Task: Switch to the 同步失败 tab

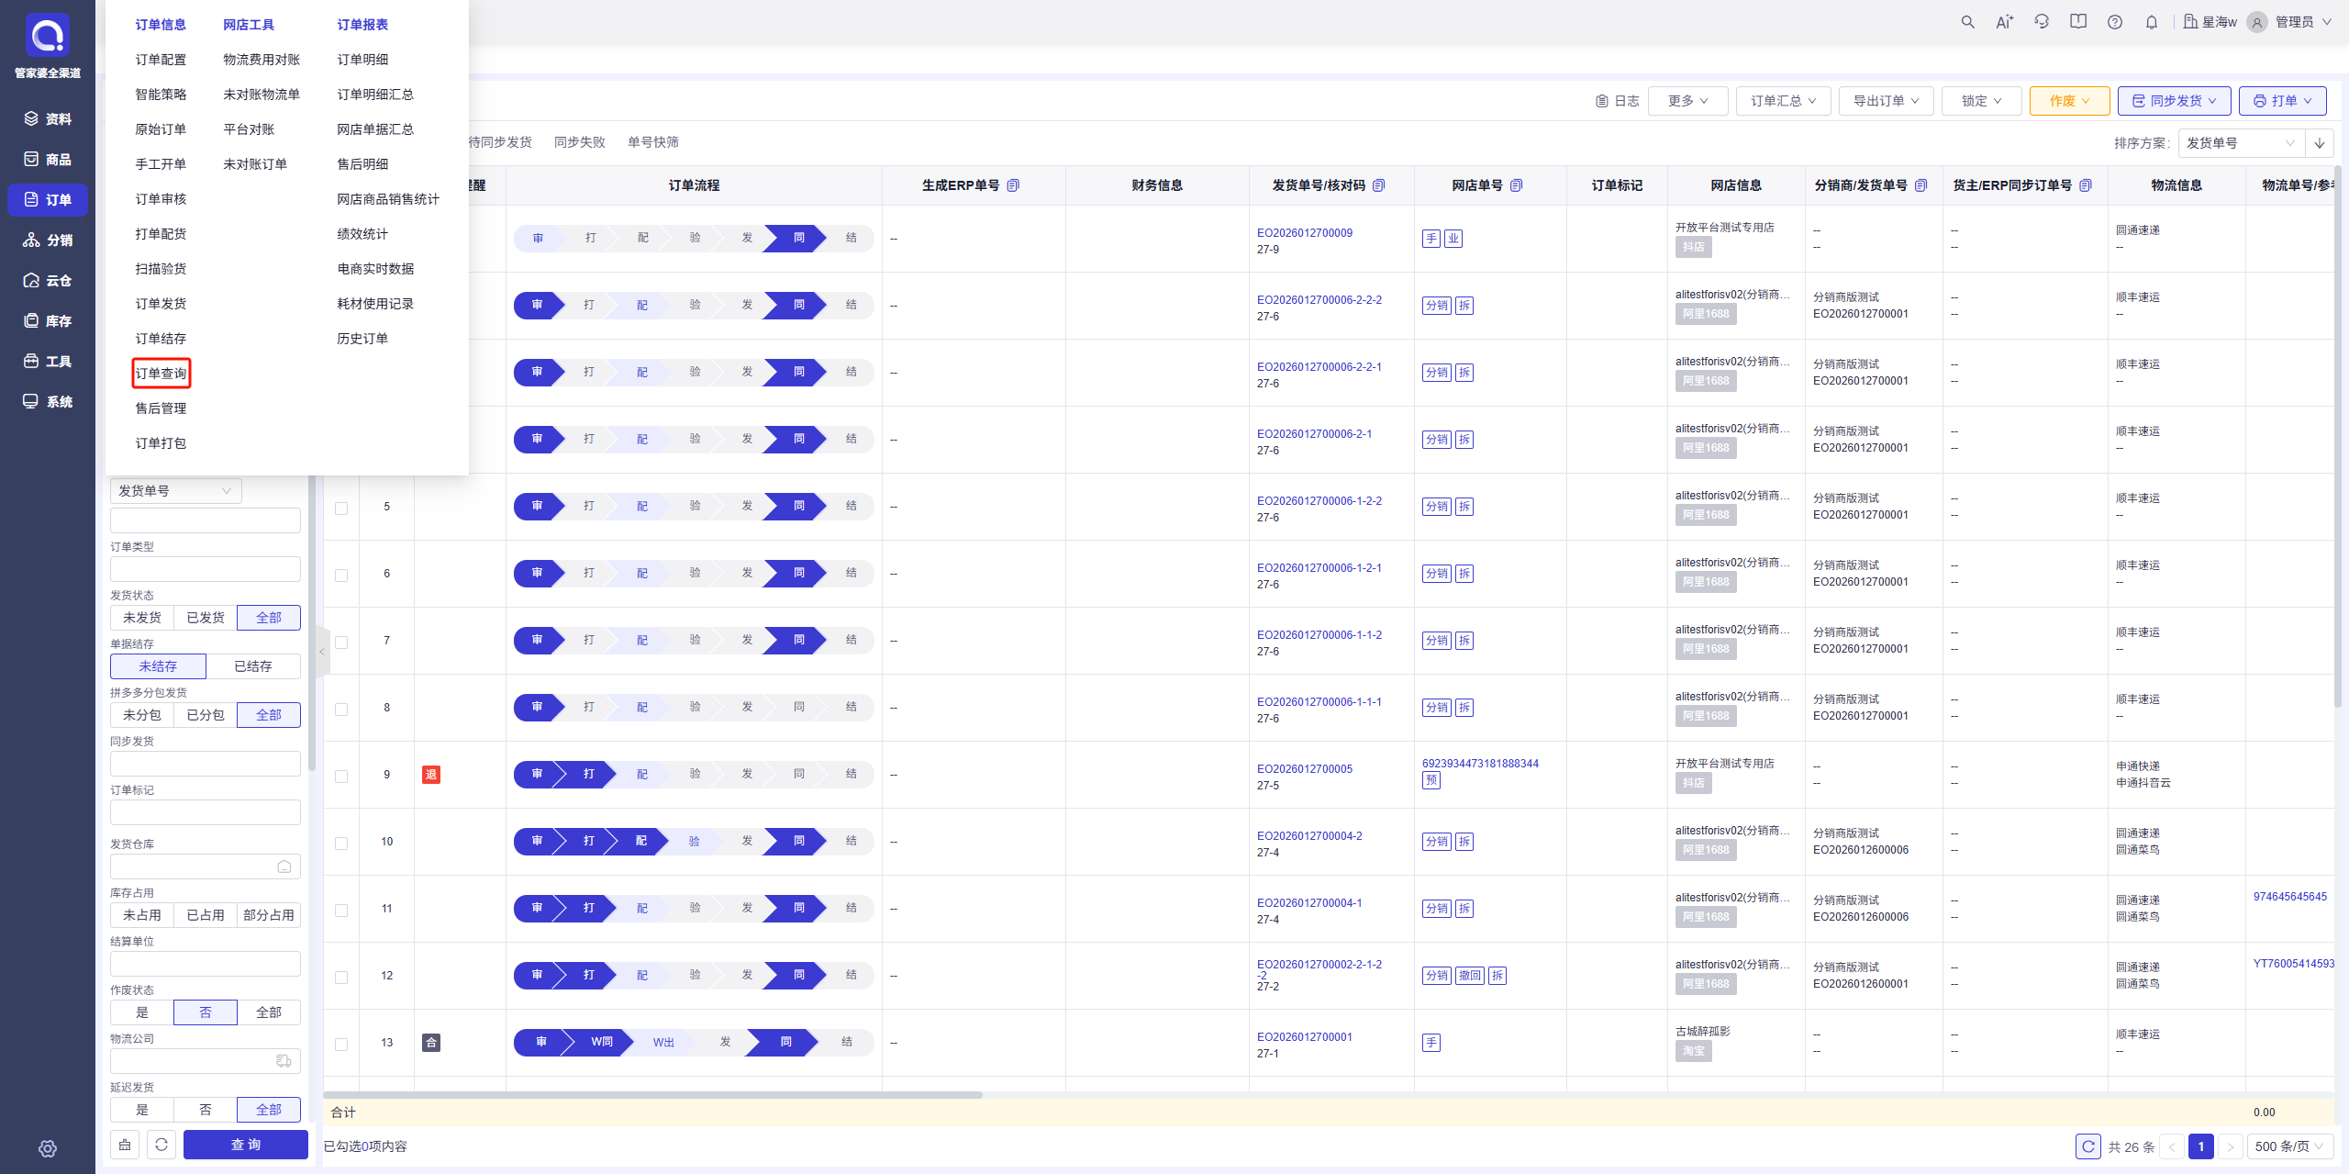Action: [x=580, y=142]
